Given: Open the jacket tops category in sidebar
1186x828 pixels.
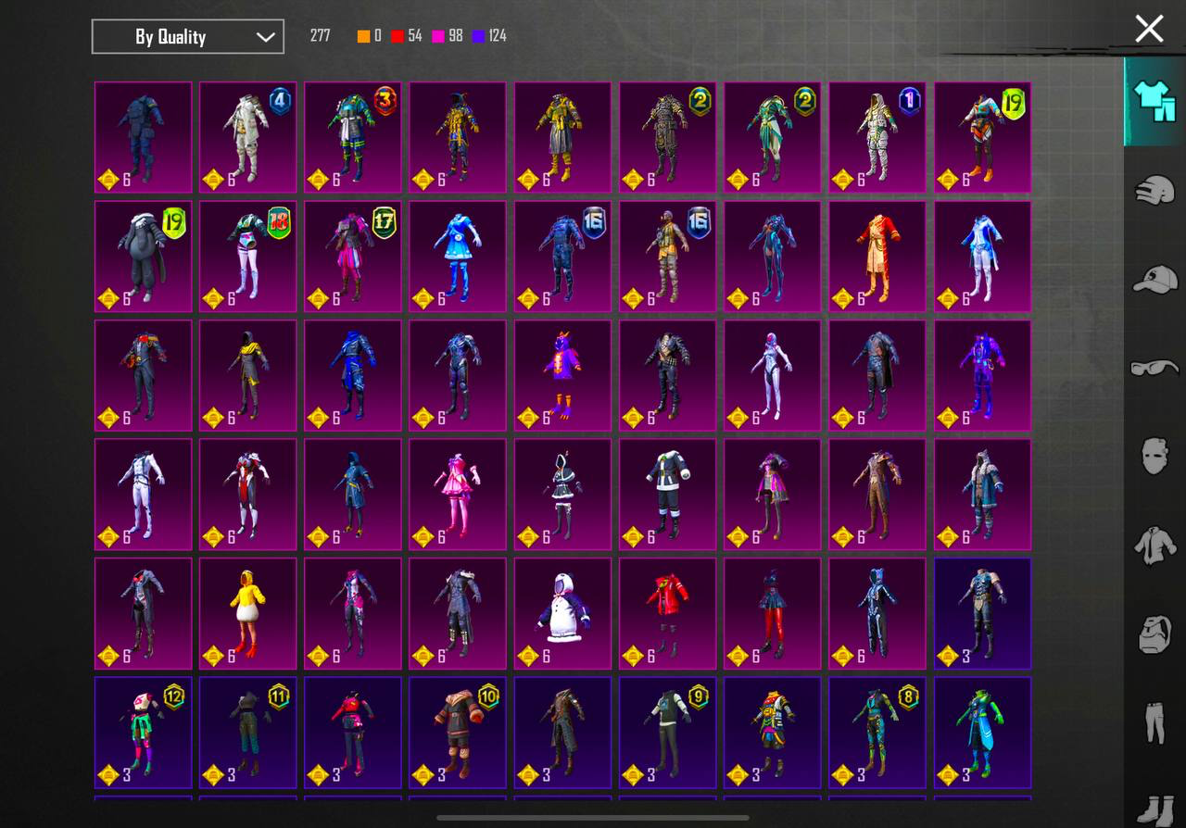Looking at the screenshot, I should click(x=1155, y=545).
